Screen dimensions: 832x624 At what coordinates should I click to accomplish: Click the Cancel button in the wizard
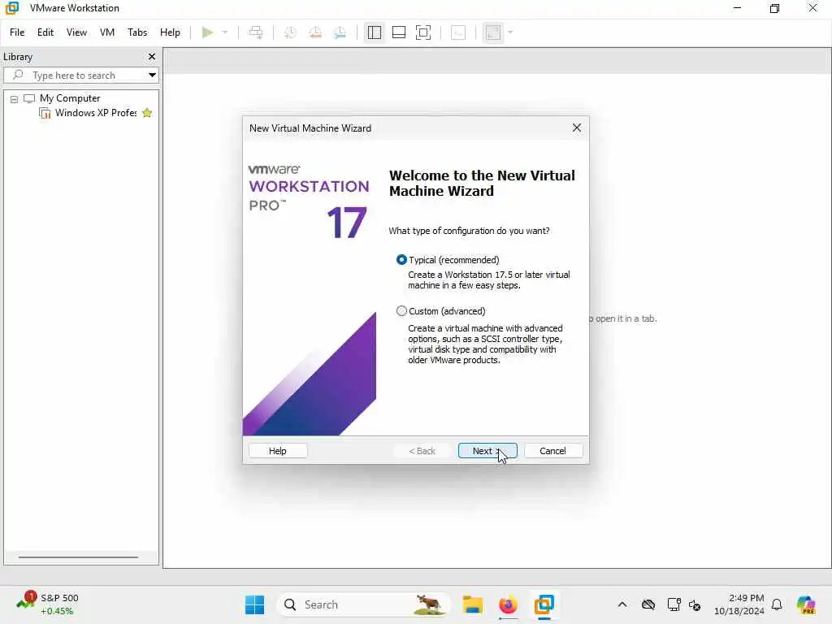coord(552,451)
